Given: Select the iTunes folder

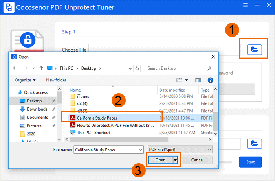Looking at the screenshot, I should (x=80, y=96).
